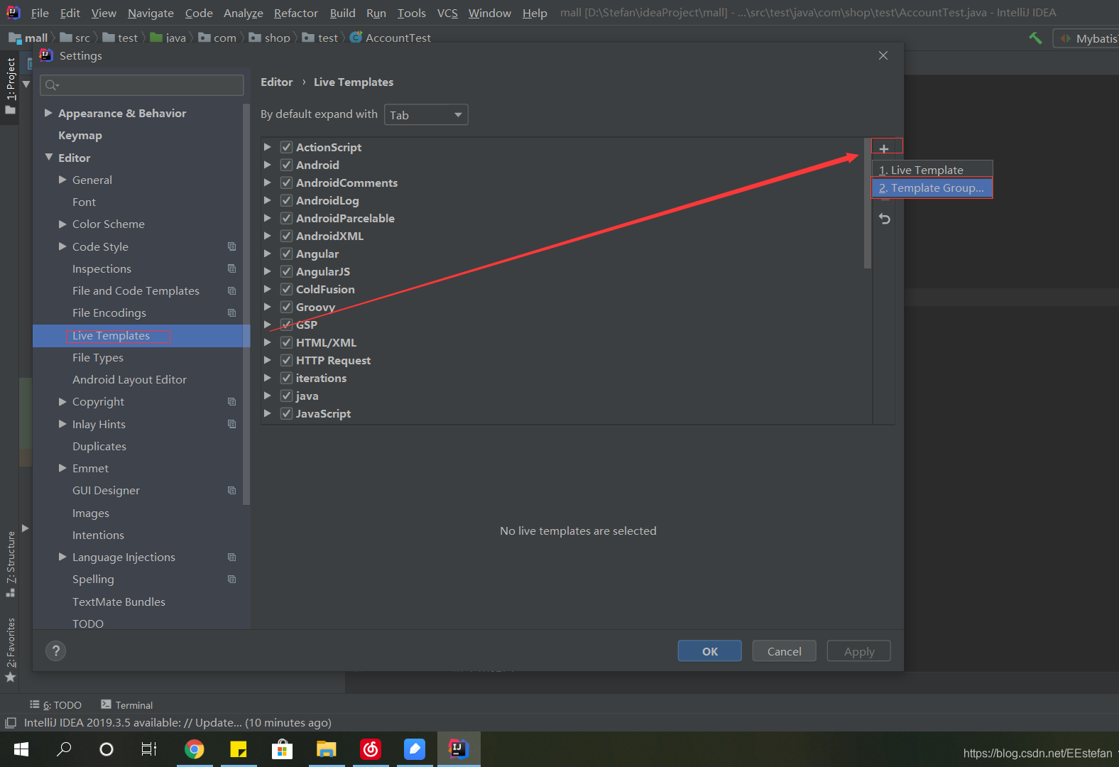Expand the iterations template group
The width and height of the screenshot is (1119, 767).
[268, 378]
